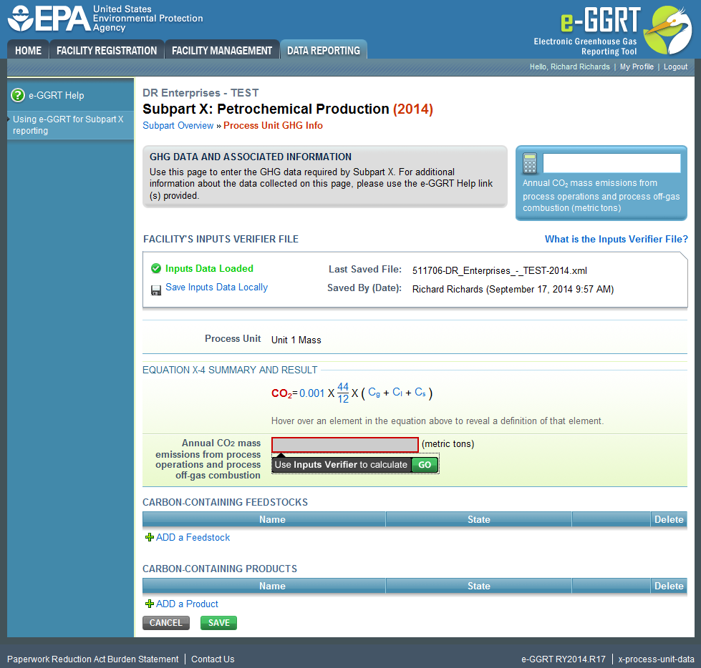
Task: Click the Contact Us link
Action: [213, 659]
